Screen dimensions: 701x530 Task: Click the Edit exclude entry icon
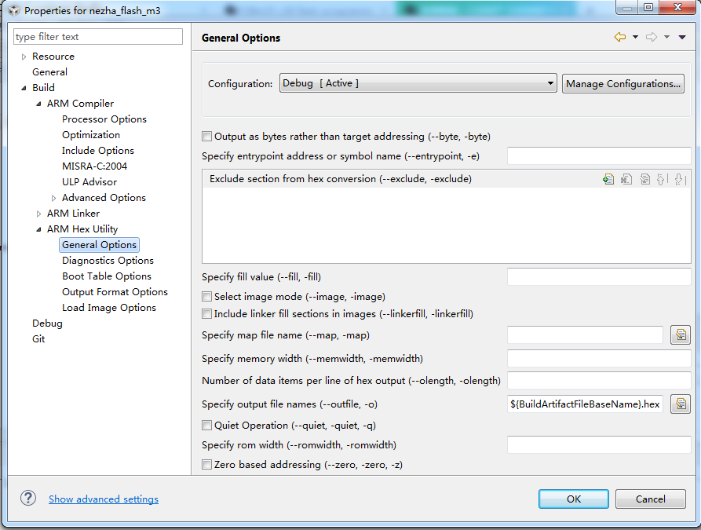click(x=644, y=179)
